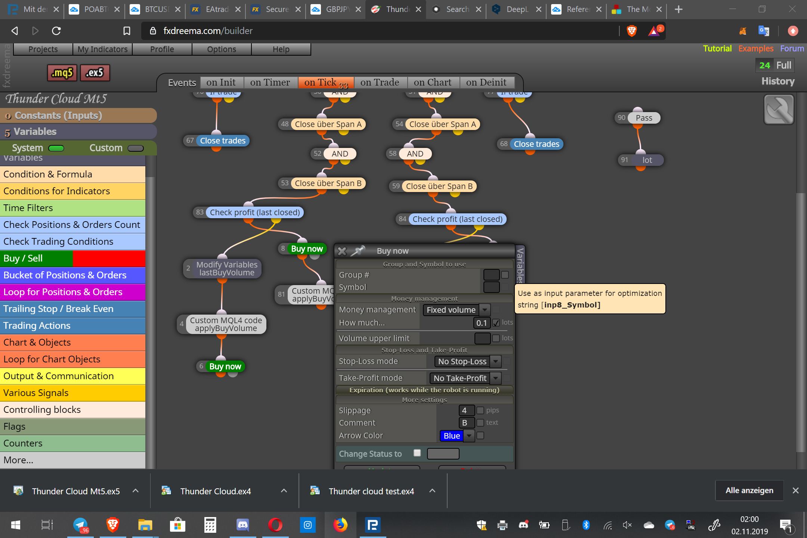Bookmark this page icon
807x538 pixels.
[x=127, y=31]
